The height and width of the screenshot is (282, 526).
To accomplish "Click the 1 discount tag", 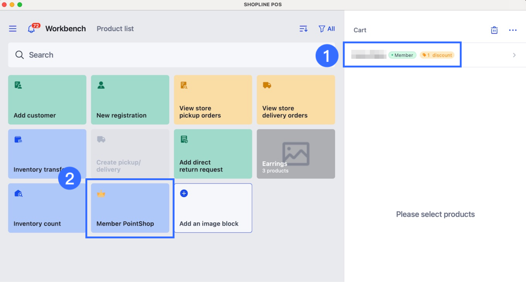I will [437, 55].
